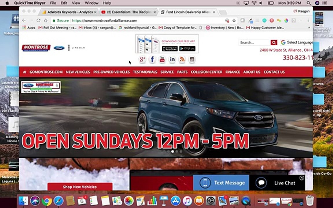Show more bookmarks with the chevron
The image size is (333, 208).
coord(309,28)
